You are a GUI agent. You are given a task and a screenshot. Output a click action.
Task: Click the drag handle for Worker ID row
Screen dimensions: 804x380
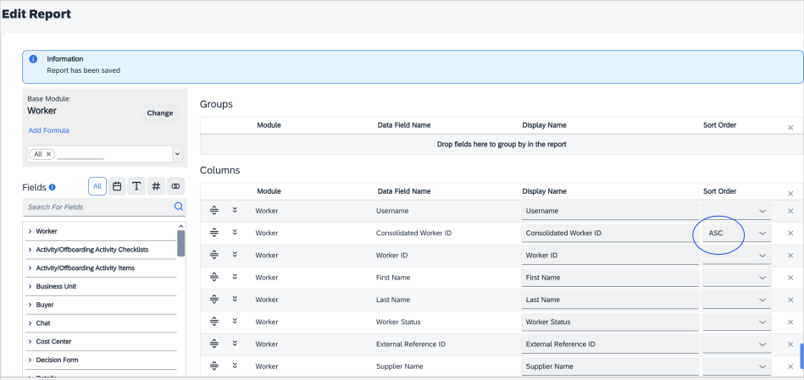[x=214, y=255]
